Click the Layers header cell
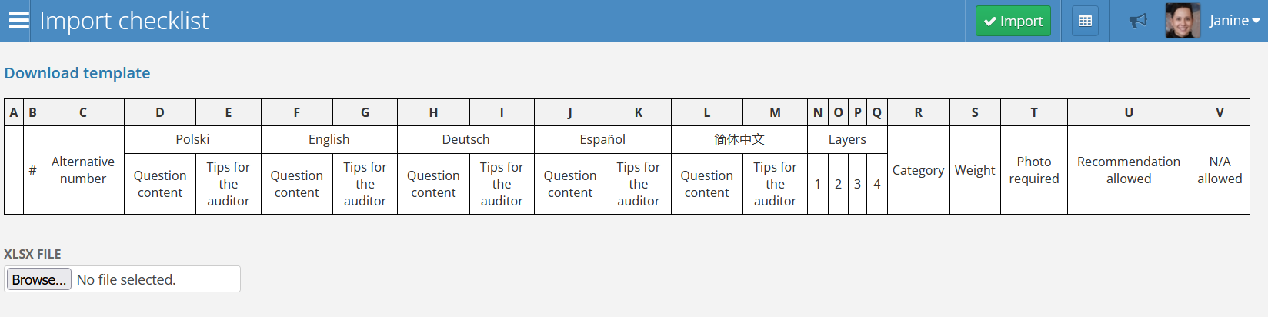Screen dimensions: 1268x317 click(x=847, y=139)
